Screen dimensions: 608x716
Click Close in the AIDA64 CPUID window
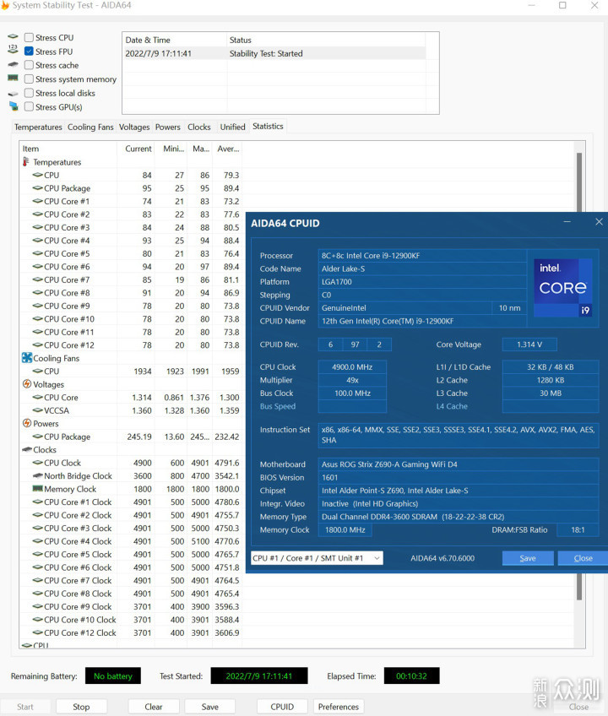[x=583, y=558]
